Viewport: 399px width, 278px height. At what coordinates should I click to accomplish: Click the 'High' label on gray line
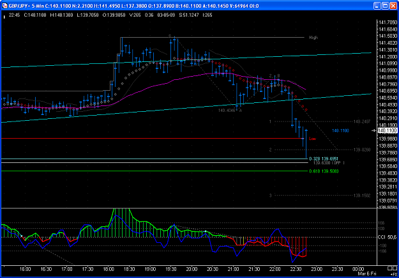313,38
